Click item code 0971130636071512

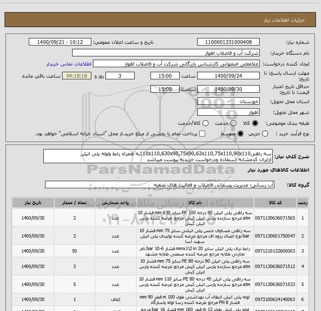pos(275,266)
